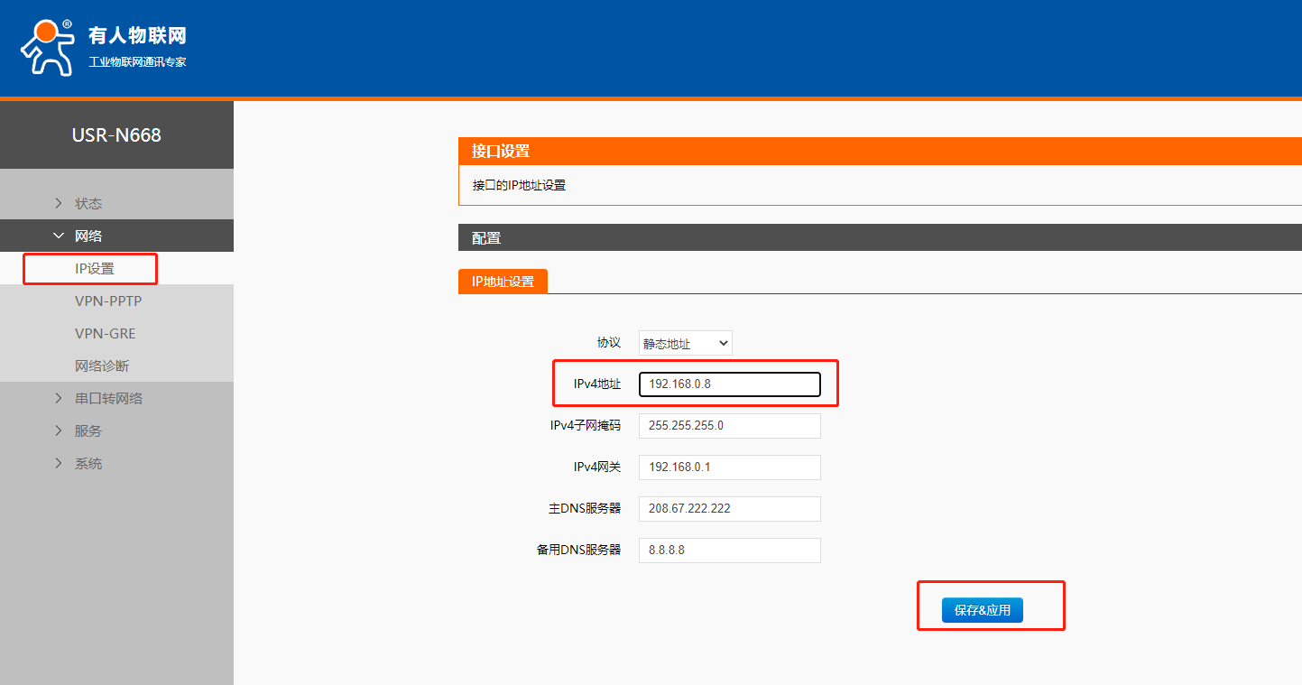This screenshot has height=685, width=1302.
Task: Click the USR-N668 device title
Action: 116,135
